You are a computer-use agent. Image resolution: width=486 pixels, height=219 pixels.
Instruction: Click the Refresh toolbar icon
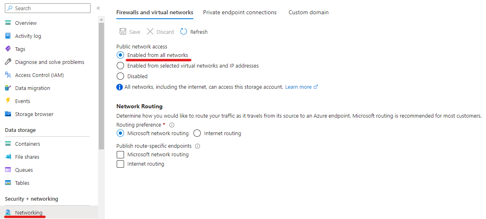pos(184,32)
